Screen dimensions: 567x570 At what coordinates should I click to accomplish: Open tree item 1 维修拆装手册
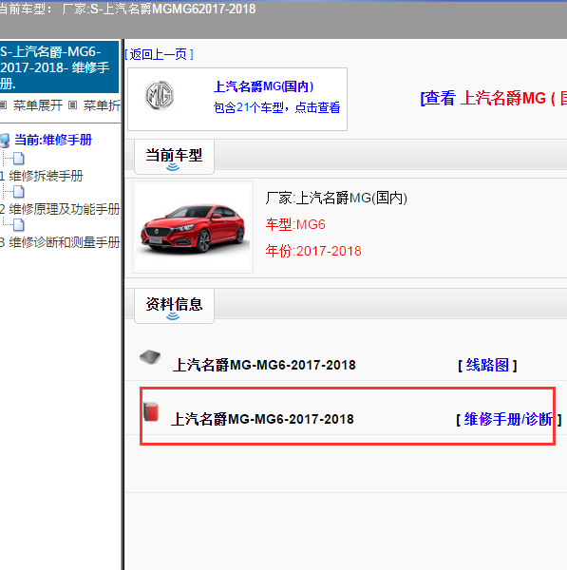[x=42, y=176]
